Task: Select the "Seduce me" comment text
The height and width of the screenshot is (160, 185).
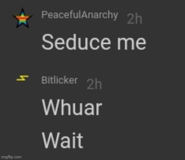Action: [x=94, y=42]
